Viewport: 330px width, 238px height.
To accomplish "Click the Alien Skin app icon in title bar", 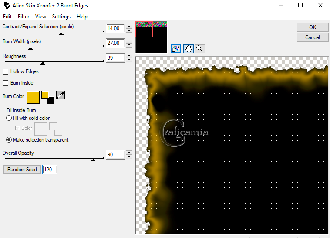I will pyautogui.click(x=7, y=5).
